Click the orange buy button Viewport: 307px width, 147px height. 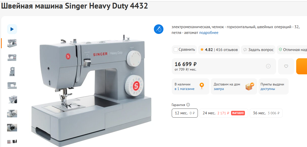[x=301, y=66]
